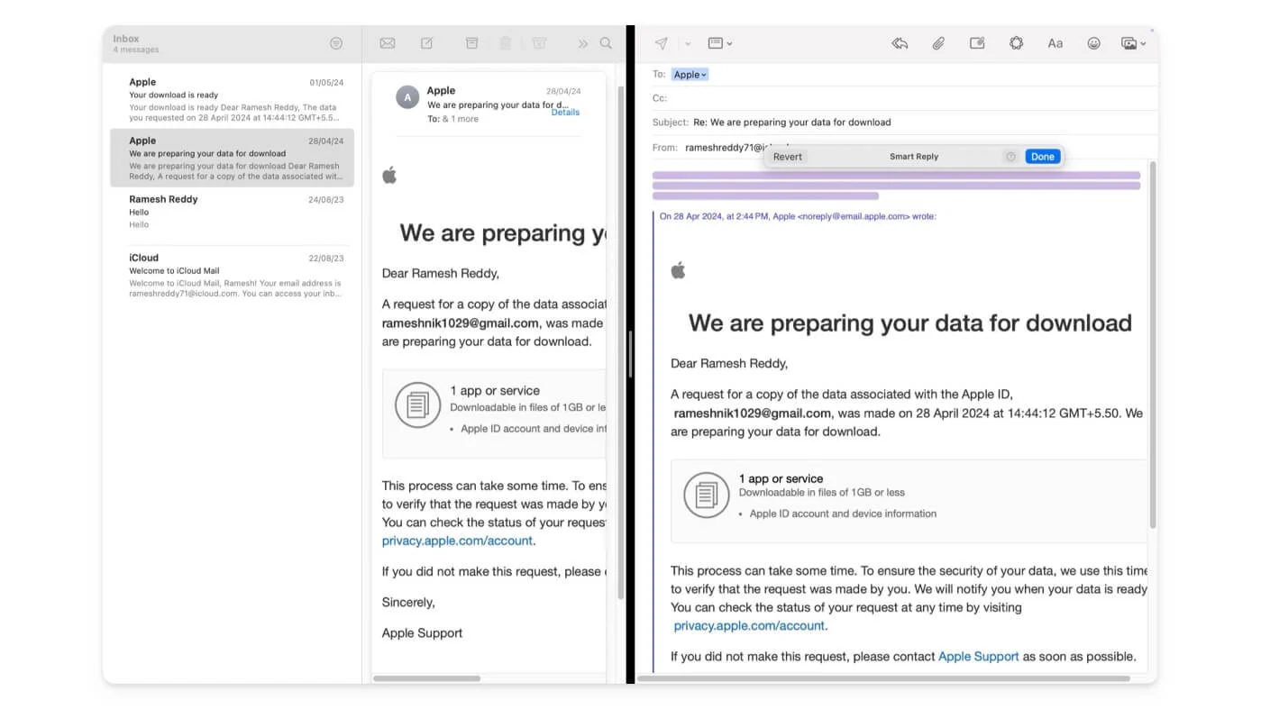Click the Get Mail envelope icon

(x=388, y=43)
